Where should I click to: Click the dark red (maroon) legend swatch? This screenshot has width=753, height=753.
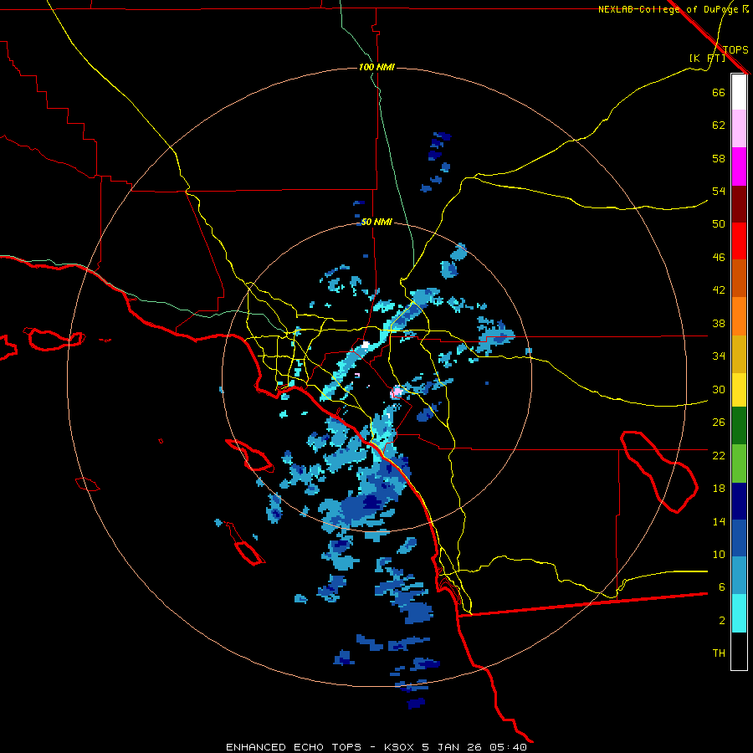coord(739,203)
